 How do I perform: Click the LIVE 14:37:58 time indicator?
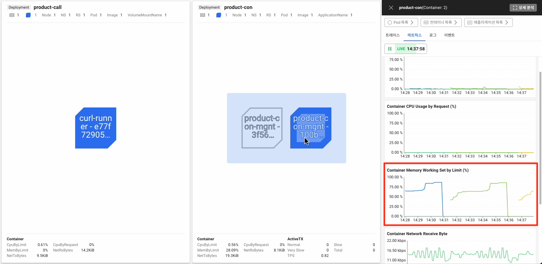coord(411,49)
